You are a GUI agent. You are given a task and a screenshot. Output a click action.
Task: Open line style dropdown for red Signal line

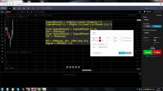(x=117, y=41)
